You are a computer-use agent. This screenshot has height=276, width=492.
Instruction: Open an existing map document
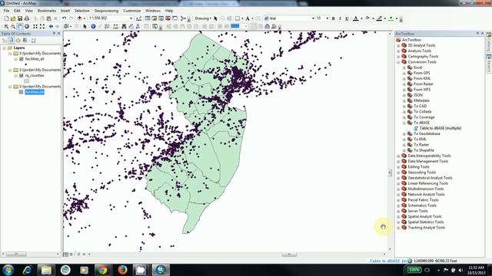pos(13,18)
